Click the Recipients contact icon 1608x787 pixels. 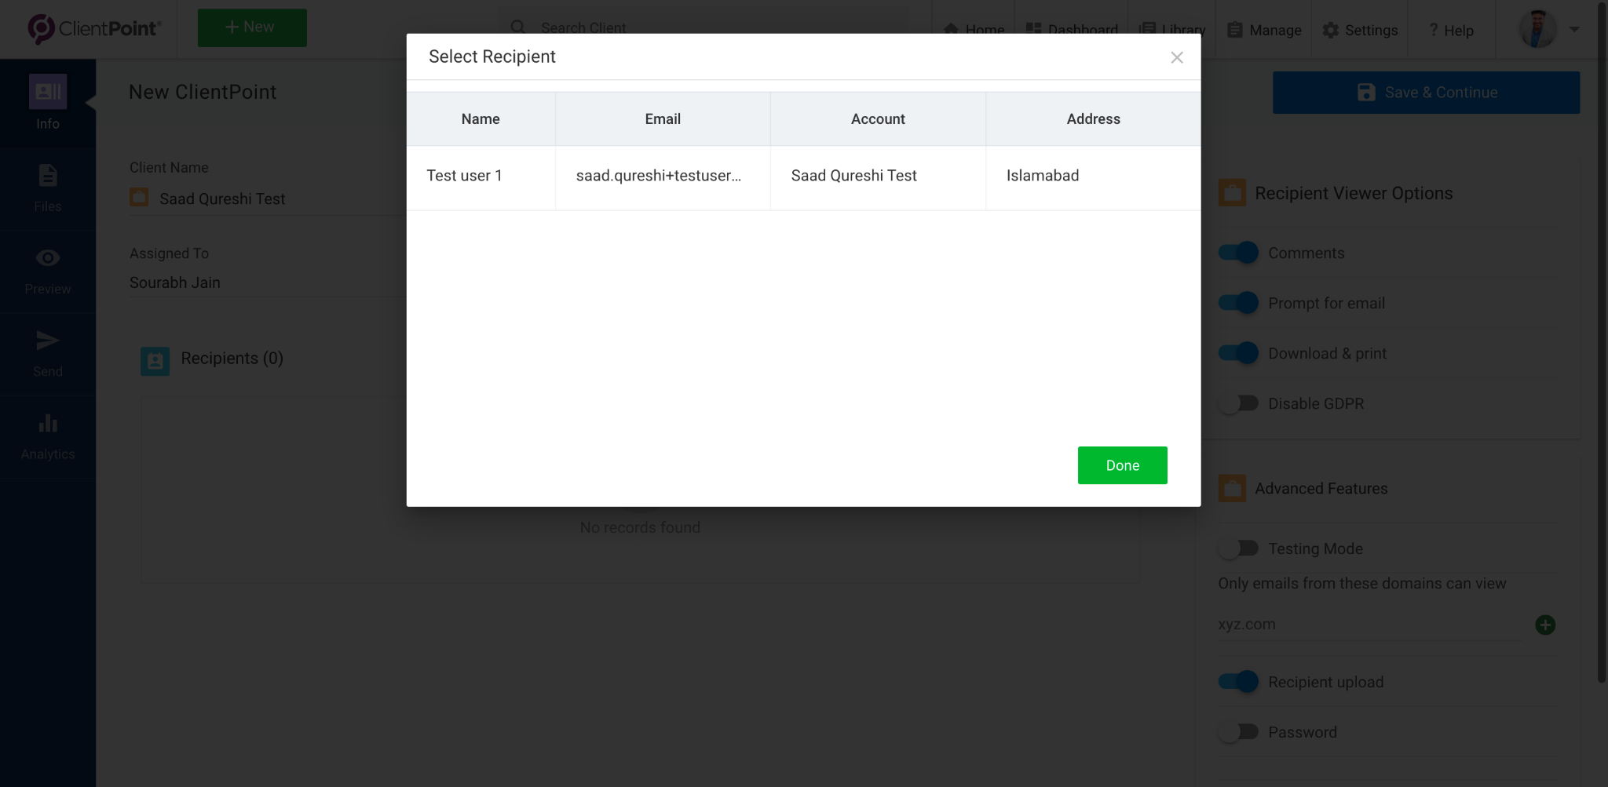pyautogui.click(x=155, y=360)
